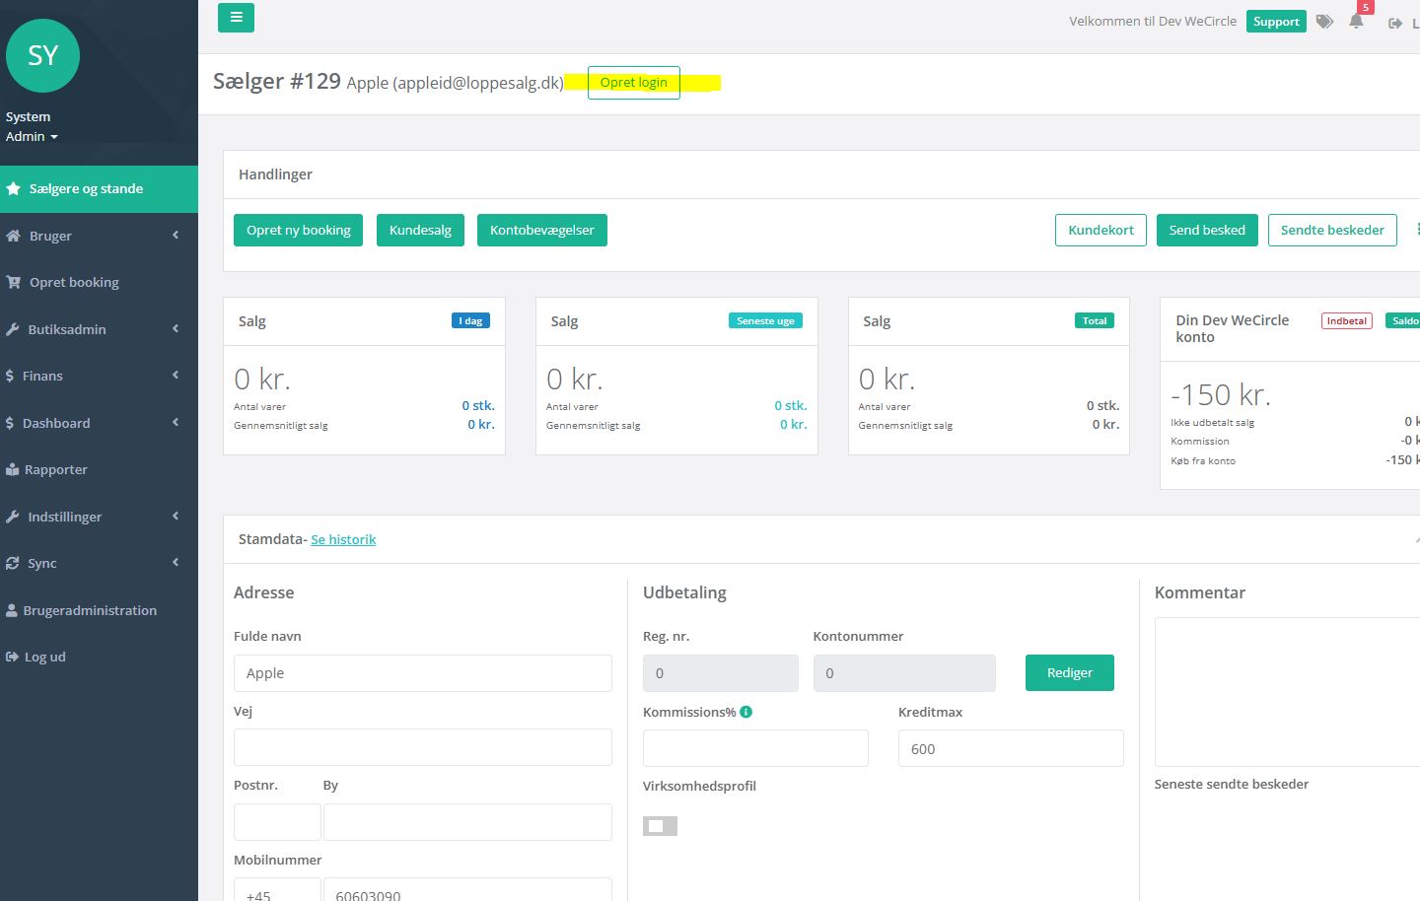Focus the Fulde navn input field
Viewport: 1420px width, 901px height.
point(423,673)
